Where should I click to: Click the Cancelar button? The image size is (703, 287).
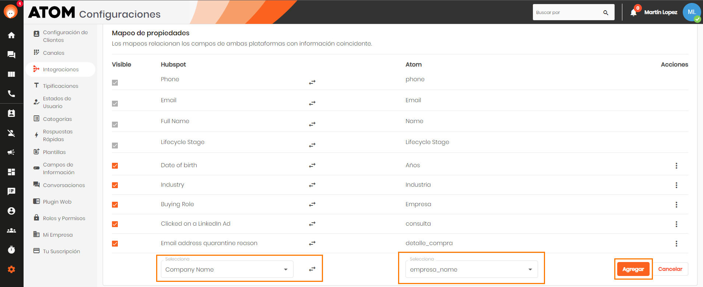(x=670, y=269)
